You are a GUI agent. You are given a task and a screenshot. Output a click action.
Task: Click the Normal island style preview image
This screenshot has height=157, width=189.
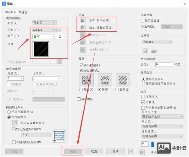tap(86, 80)
